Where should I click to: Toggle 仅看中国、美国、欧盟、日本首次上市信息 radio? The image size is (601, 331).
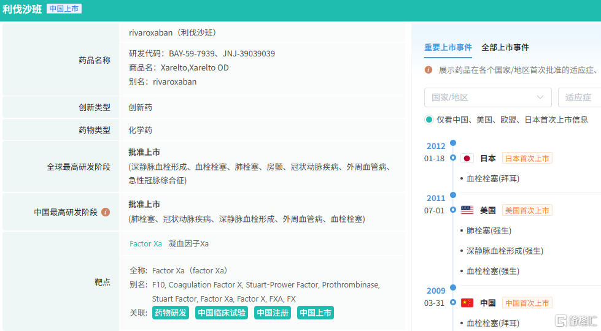[429, 120]
